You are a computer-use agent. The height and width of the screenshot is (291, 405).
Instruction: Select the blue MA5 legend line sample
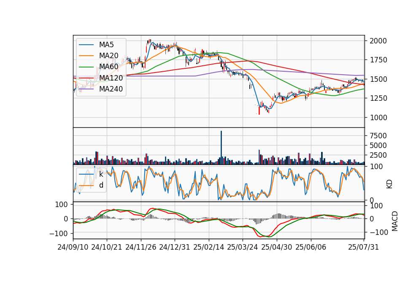[86, 45]
